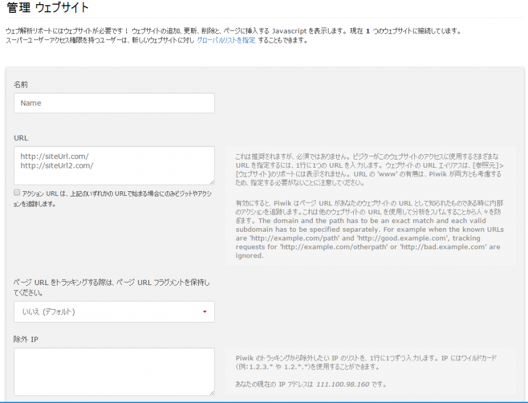Click the 名前 Name input field
This screenshot has height=403, width=528.
click(114, 103)
